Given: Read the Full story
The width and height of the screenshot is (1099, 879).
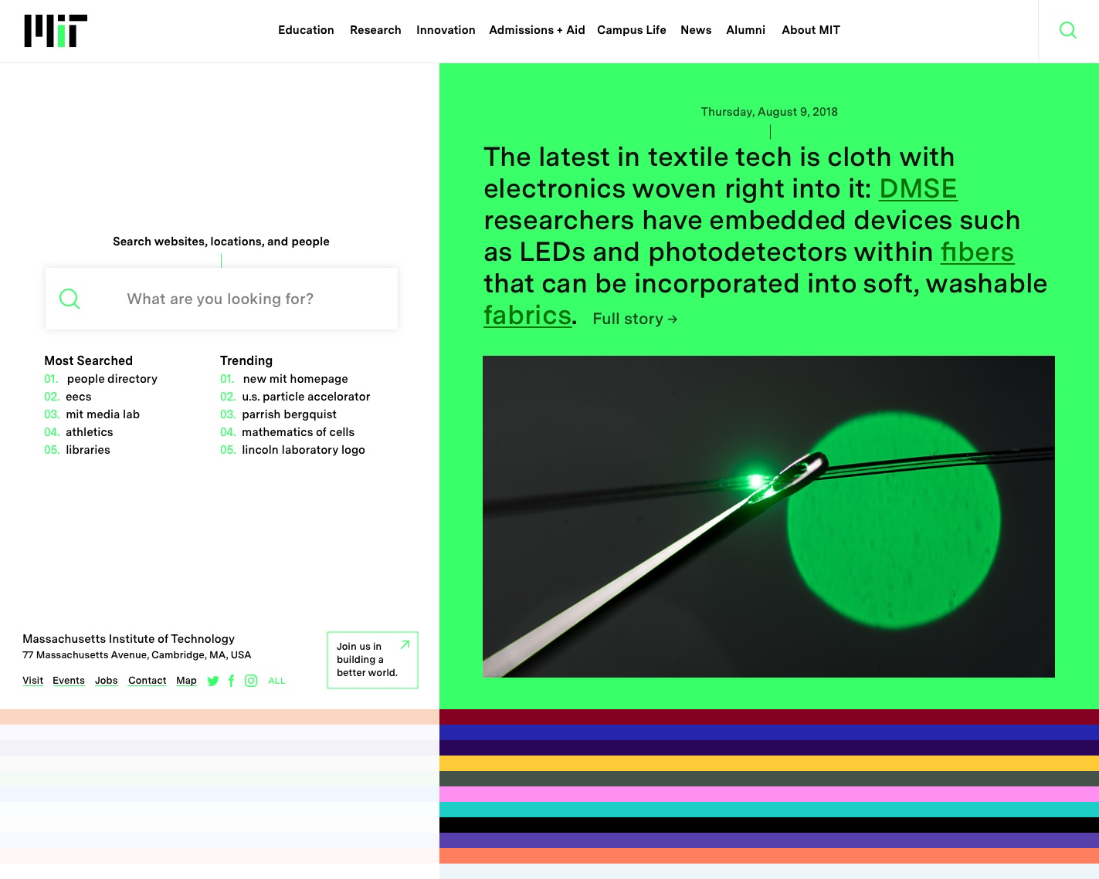Looking at the screenshot, I should point(634,319).
